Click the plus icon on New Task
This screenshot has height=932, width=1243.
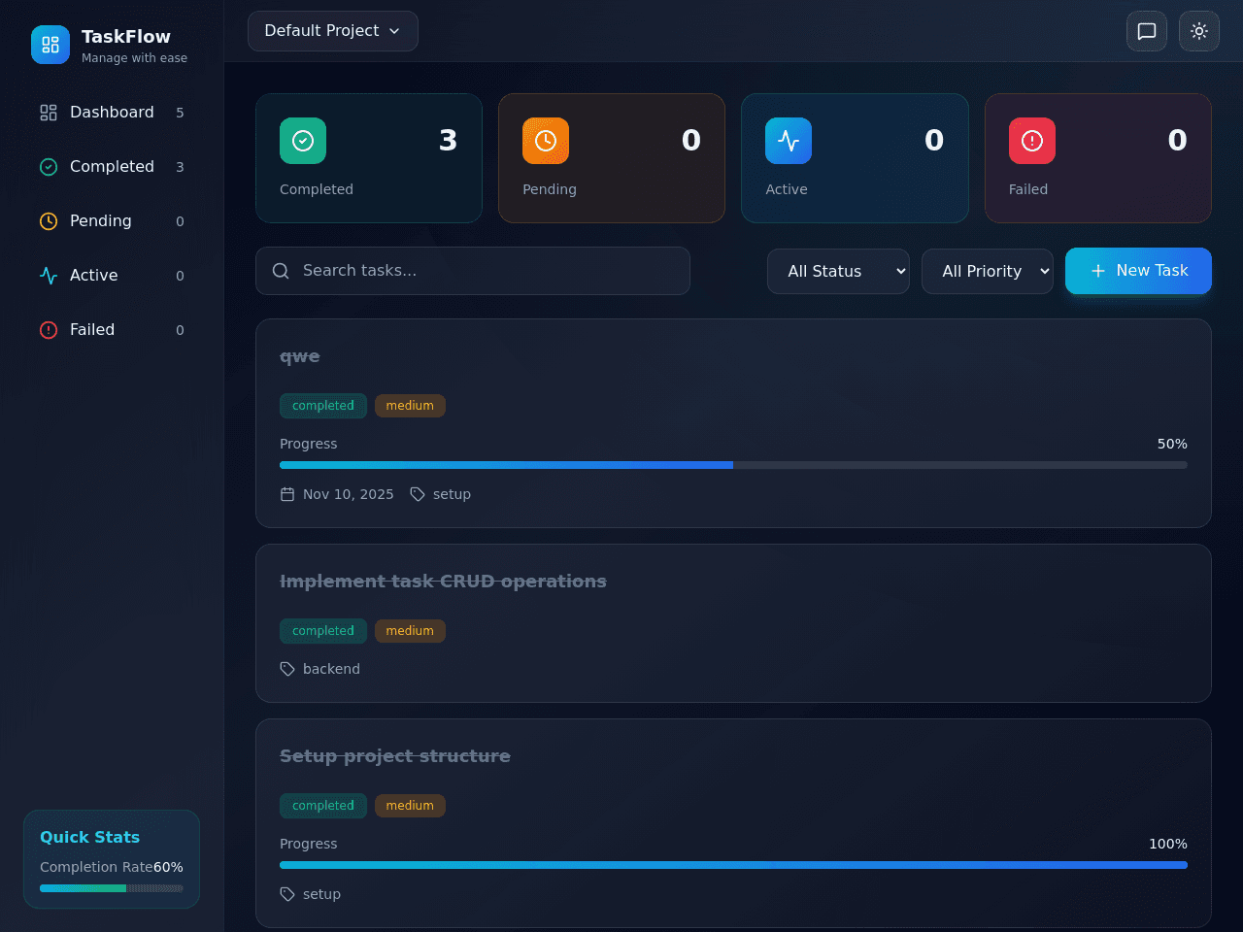click(1098, 271)
